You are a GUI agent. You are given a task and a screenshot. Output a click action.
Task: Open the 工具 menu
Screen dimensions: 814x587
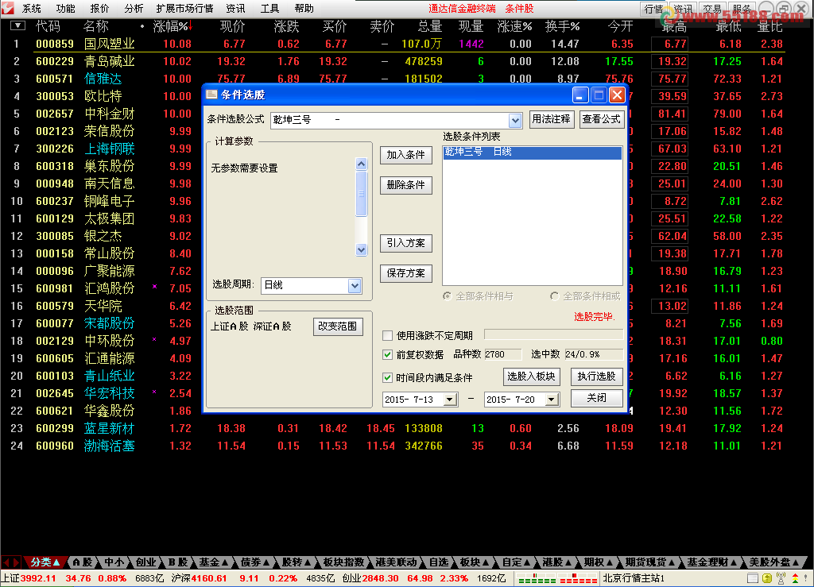pos(270,8)
